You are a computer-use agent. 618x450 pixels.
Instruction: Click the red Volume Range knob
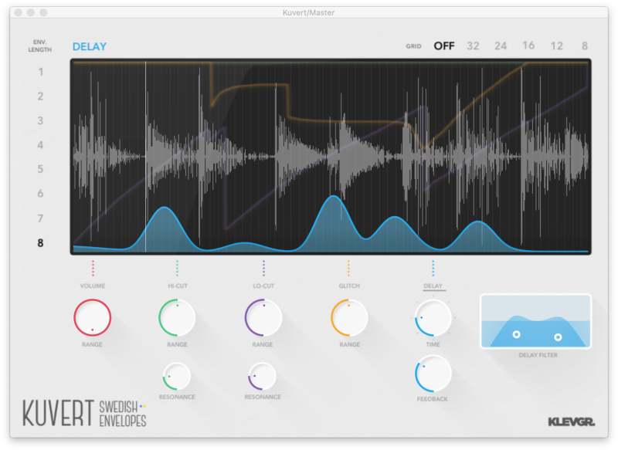(x=92, y=317)
